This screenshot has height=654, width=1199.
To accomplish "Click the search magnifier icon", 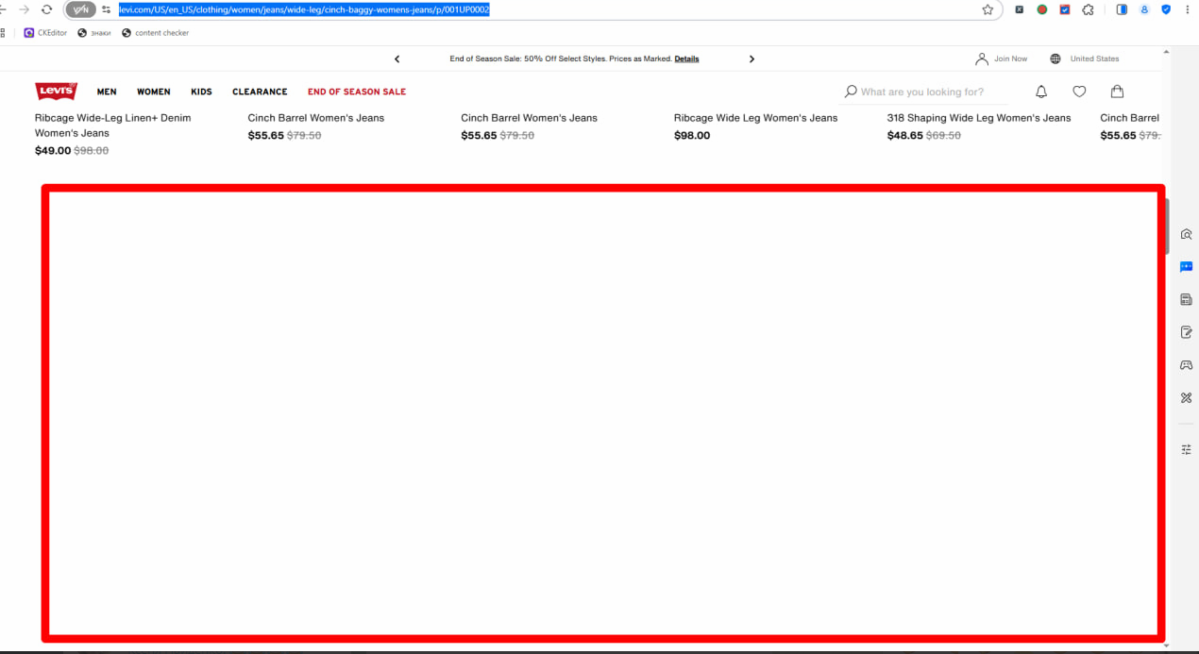I will (851, 92).
